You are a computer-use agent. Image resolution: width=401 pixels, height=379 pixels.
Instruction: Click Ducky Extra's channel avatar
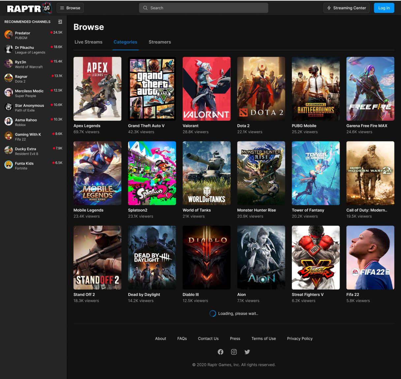click(9, 150)
